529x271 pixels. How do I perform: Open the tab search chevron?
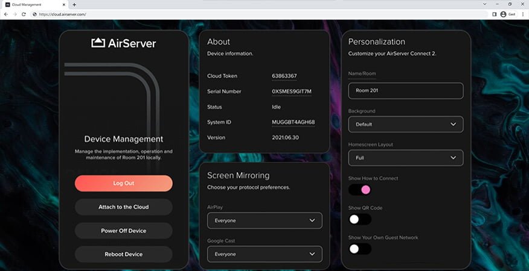(485, 4)
